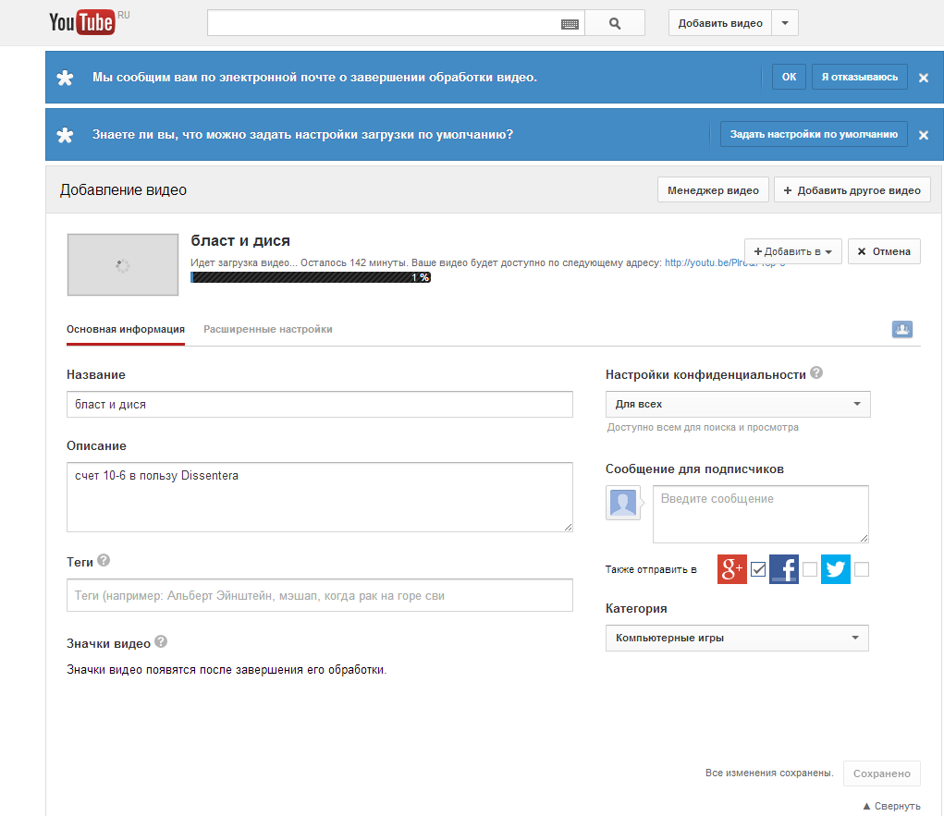This screenshot has height=816, width=944.
Task: Open the Компьютерные игры category dropdown
Action: point(737,638)
